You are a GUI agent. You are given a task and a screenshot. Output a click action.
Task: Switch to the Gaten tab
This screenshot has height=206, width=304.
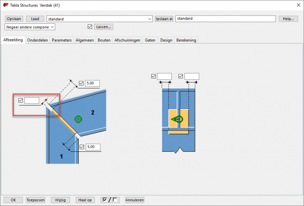click(150, 40)
